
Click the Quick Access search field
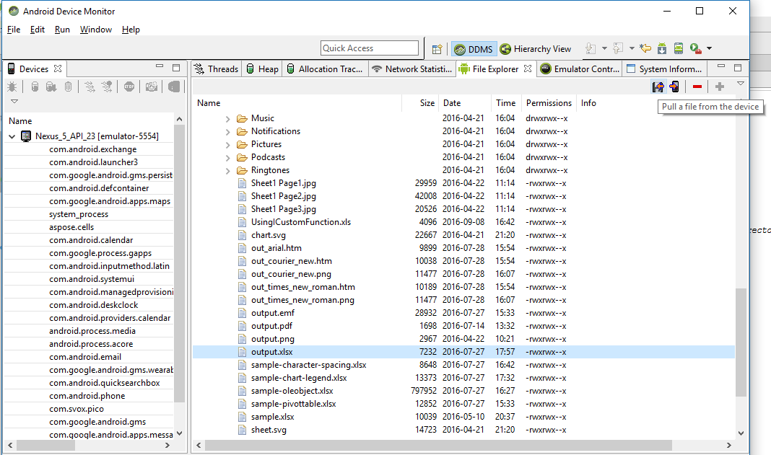click(x=370, y=48)
